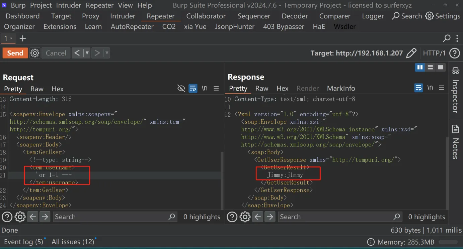The height and width of the screenshot is (249, 463).
Task: Select Request Raw view
Action: tap(37, 89)
